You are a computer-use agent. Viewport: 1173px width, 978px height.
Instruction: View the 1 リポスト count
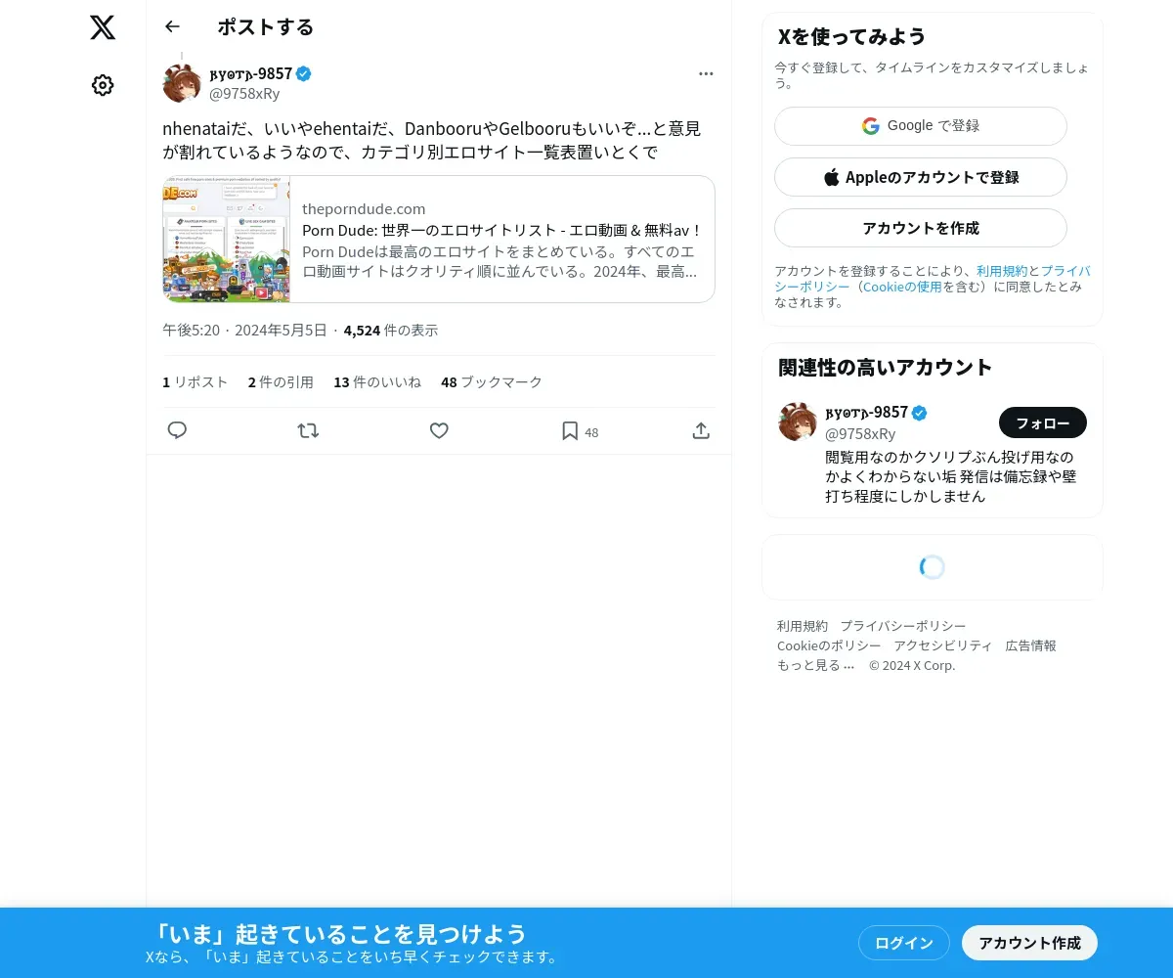pyautogui.click(x=195, y=382)
